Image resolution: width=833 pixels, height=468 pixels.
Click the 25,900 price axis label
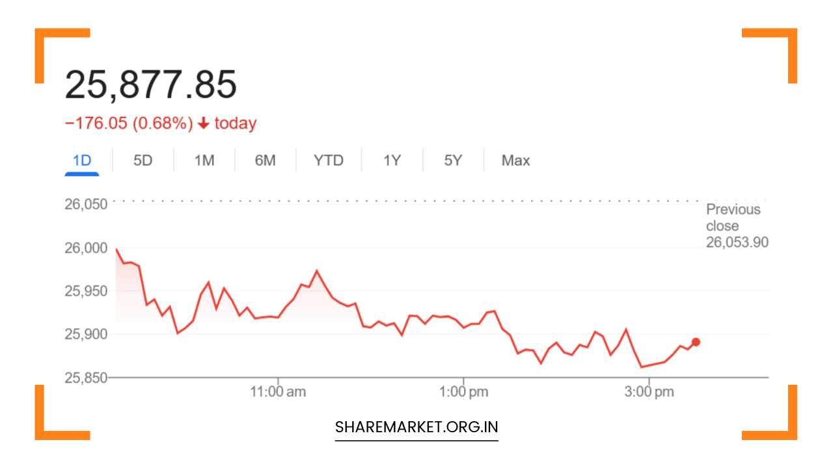click(x=85, y=334)
